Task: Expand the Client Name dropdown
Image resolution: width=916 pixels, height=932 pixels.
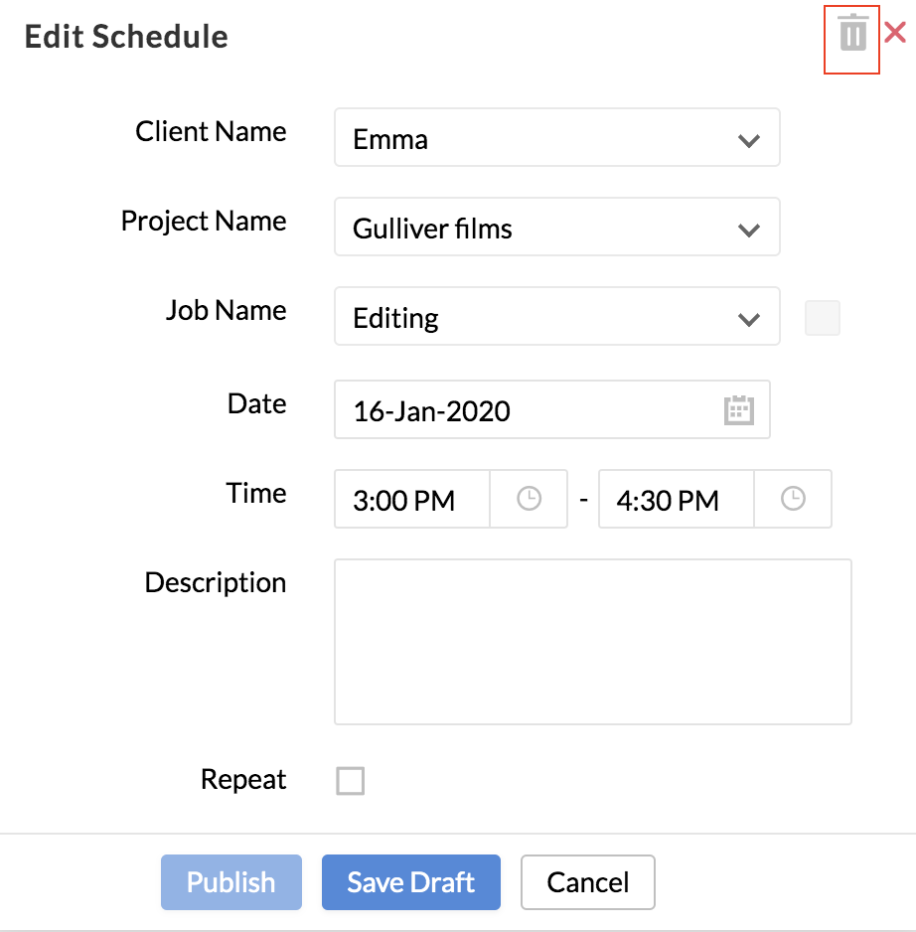Action: pos(748,140)
